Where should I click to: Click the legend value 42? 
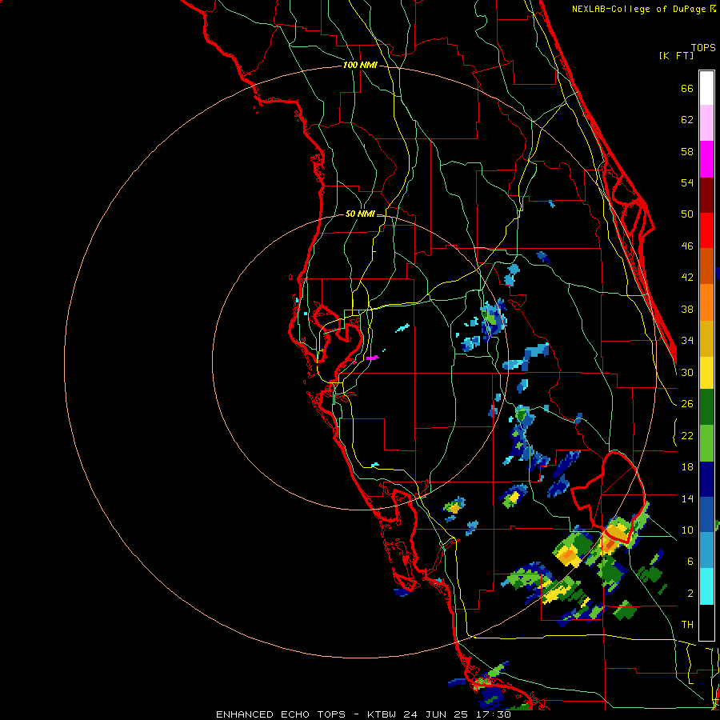[687, 278]
